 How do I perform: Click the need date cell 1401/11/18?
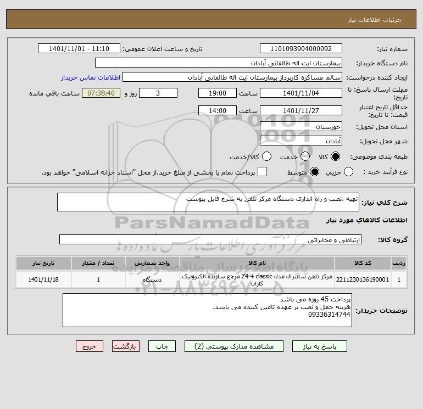(x=43, y=279)
